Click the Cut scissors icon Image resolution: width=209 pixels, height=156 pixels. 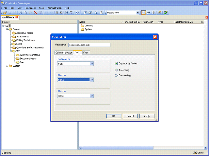(x=21, y=13)
